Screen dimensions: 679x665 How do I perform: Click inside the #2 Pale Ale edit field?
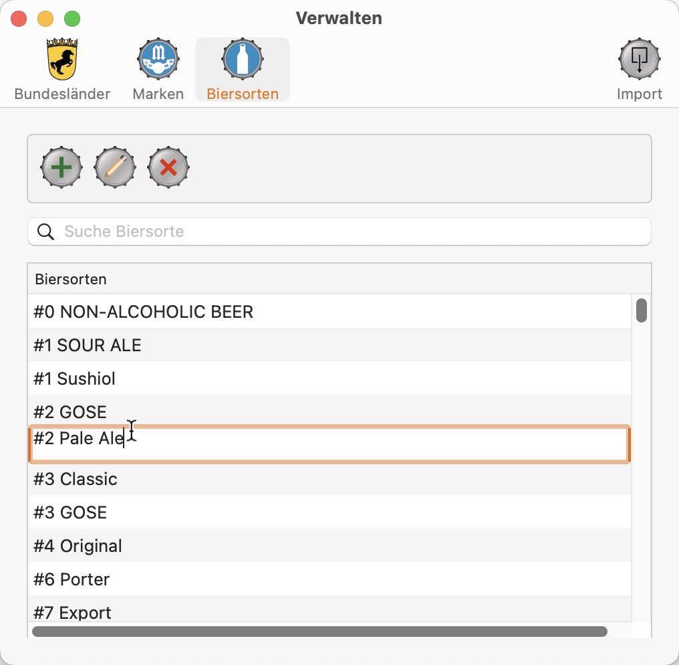pyautogui.click(x=329, y=444)
